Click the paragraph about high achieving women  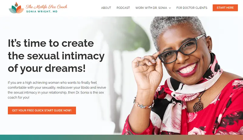tap(57, 90)
